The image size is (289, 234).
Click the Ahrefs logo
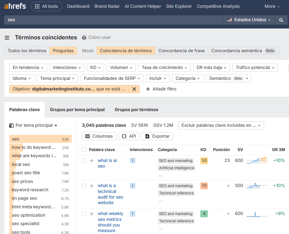coord(15,6)
